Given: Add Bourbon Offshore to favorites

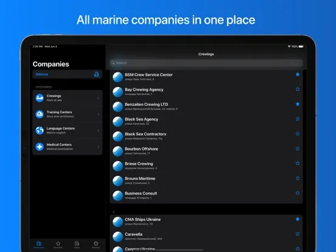Looking at the screenshot, I should (298, 149).
